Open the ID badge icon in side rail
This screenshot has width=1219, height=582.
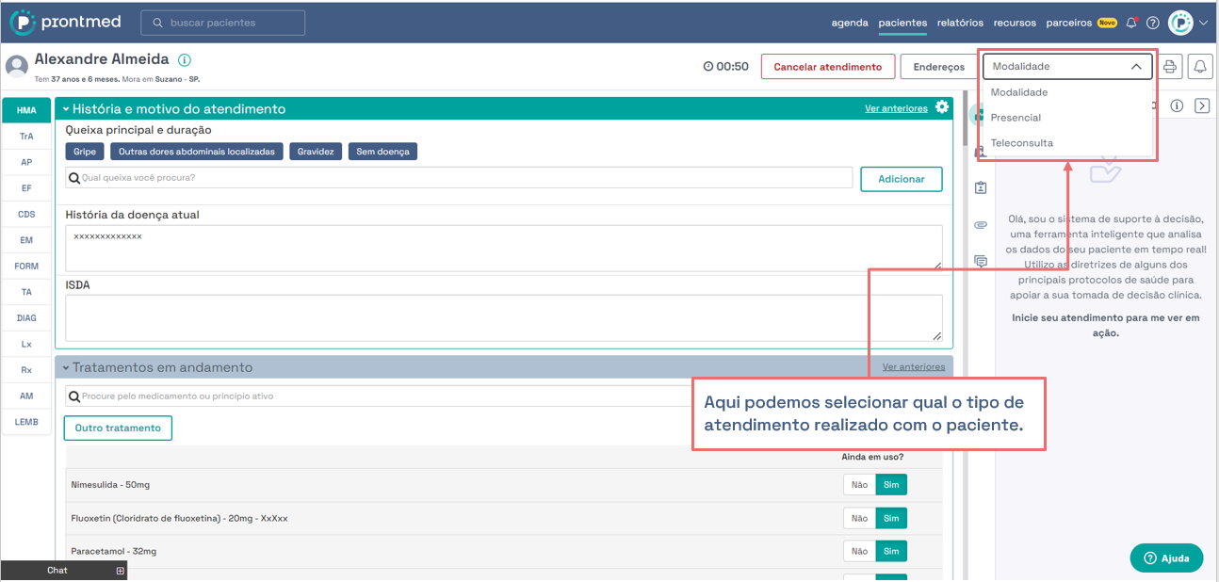click(981, 188)
